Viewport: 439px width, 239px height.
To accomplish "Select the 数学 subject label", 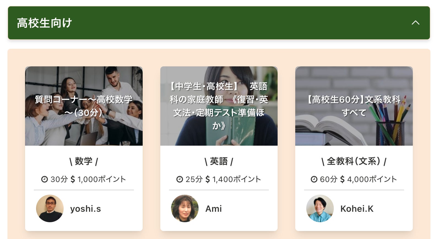I will 84,161.
